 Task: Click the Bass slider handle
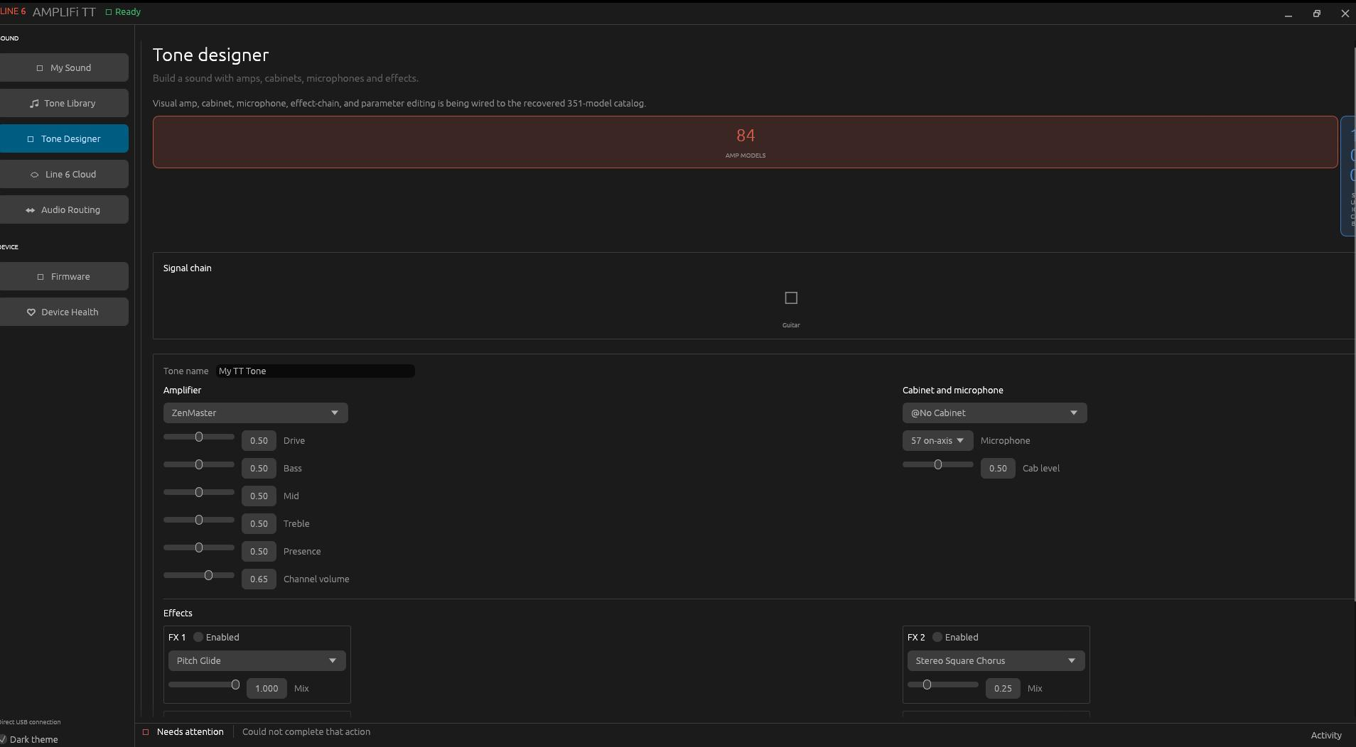coord(199,464)
